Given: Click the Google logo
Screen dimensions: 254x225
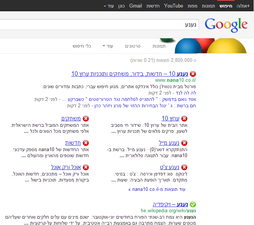Looking at the screenshot, I should pos(226,25).
